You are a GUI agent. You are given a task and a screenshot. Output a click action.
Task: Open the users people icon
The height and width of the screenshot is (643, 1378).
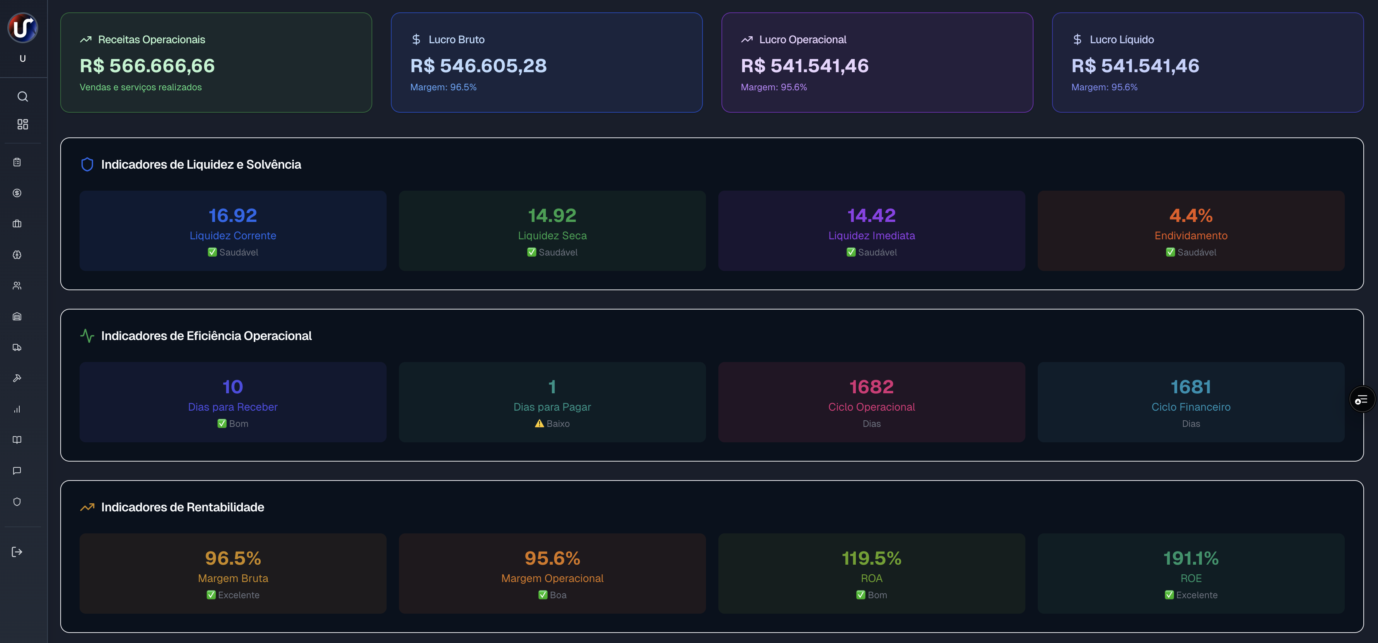(17, 286)
